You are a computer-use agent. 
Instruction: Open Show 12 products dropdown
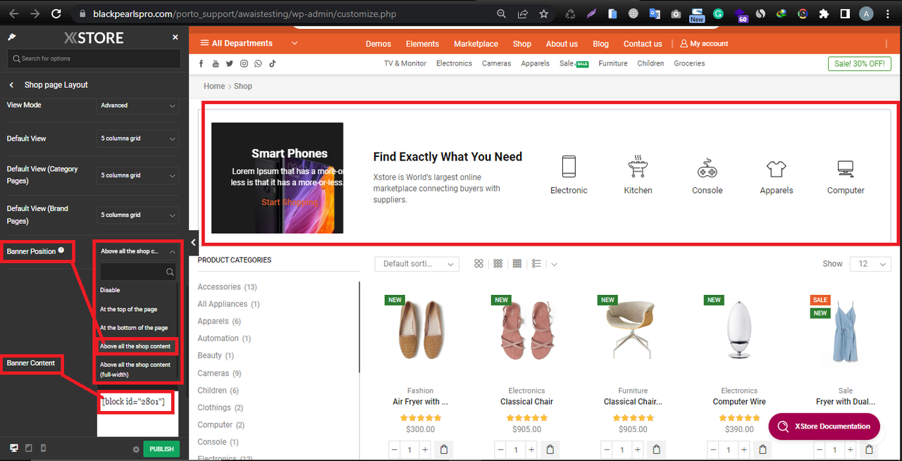point(870,264)
